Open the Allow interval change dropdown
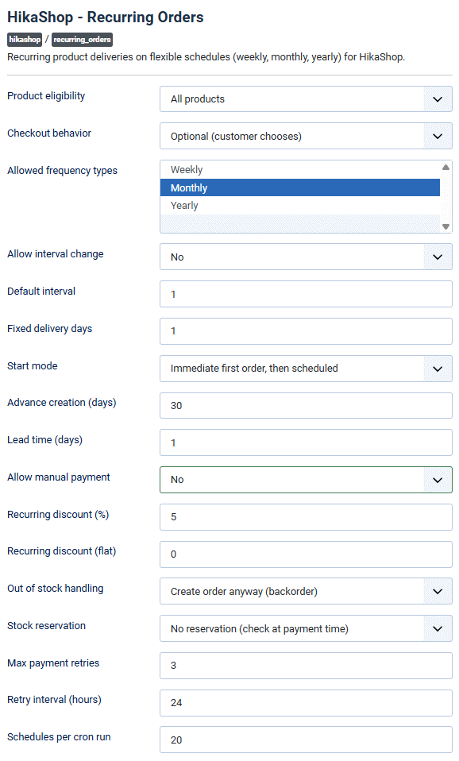 tap(306, 257)
